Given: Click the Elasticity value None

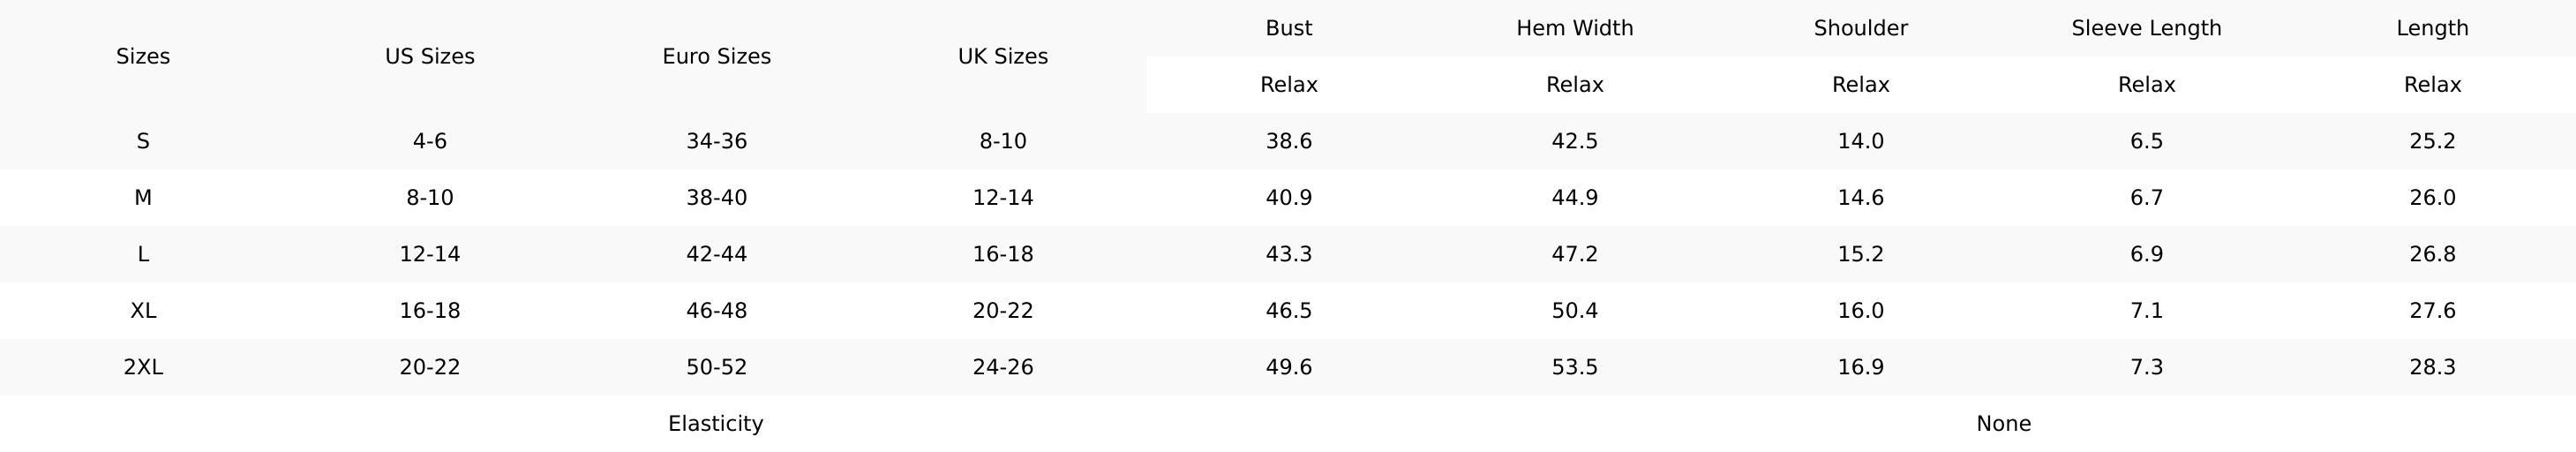Looking at the screenshot, I should [x=2004, y=424].
